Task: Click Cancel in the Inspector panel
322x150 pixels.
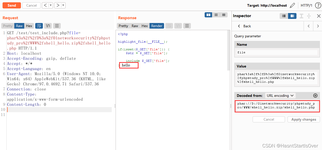Action: 269,119
